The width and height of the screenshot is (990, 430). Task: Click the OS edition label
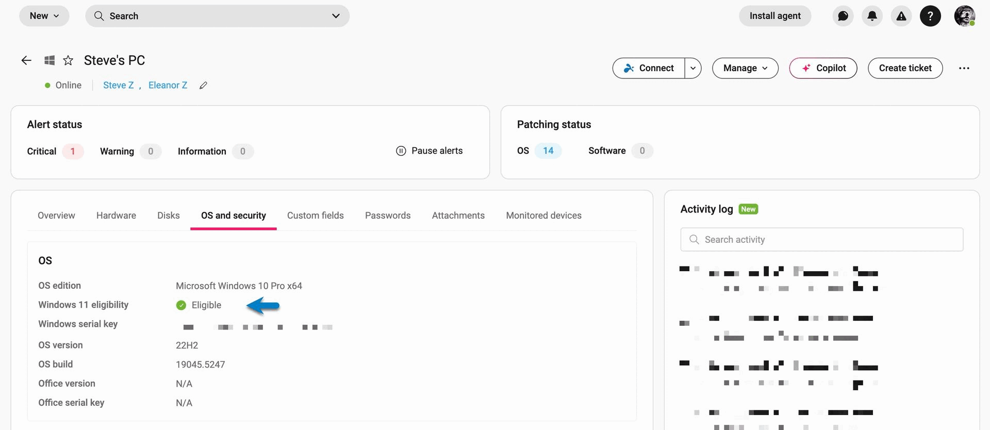click(x=59, y=286)
